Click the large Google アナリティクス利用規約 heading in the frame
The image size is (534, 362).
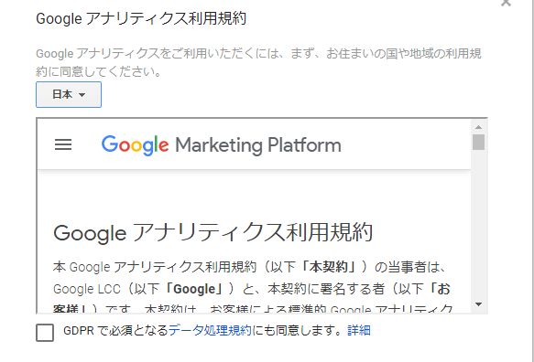(x=213, y=233)
